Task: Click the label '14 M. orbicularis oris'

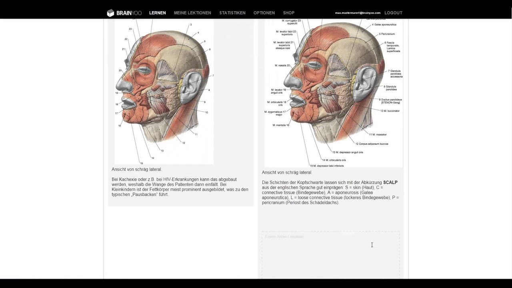Action: coord(334,160)
